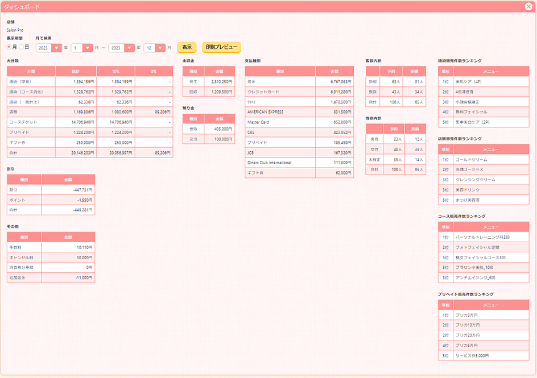Click the プリカ10万円 ranking entry

click(468, 325)
